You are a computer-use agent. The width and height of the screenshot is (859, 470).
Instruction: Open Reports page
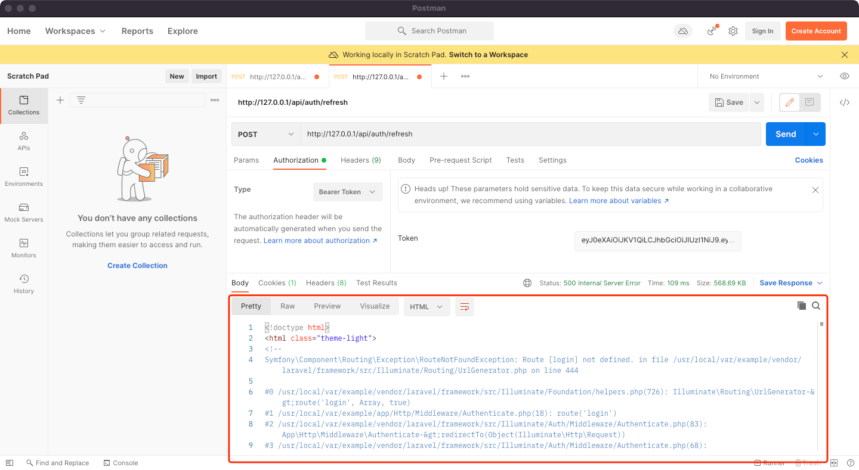[137, 31]
